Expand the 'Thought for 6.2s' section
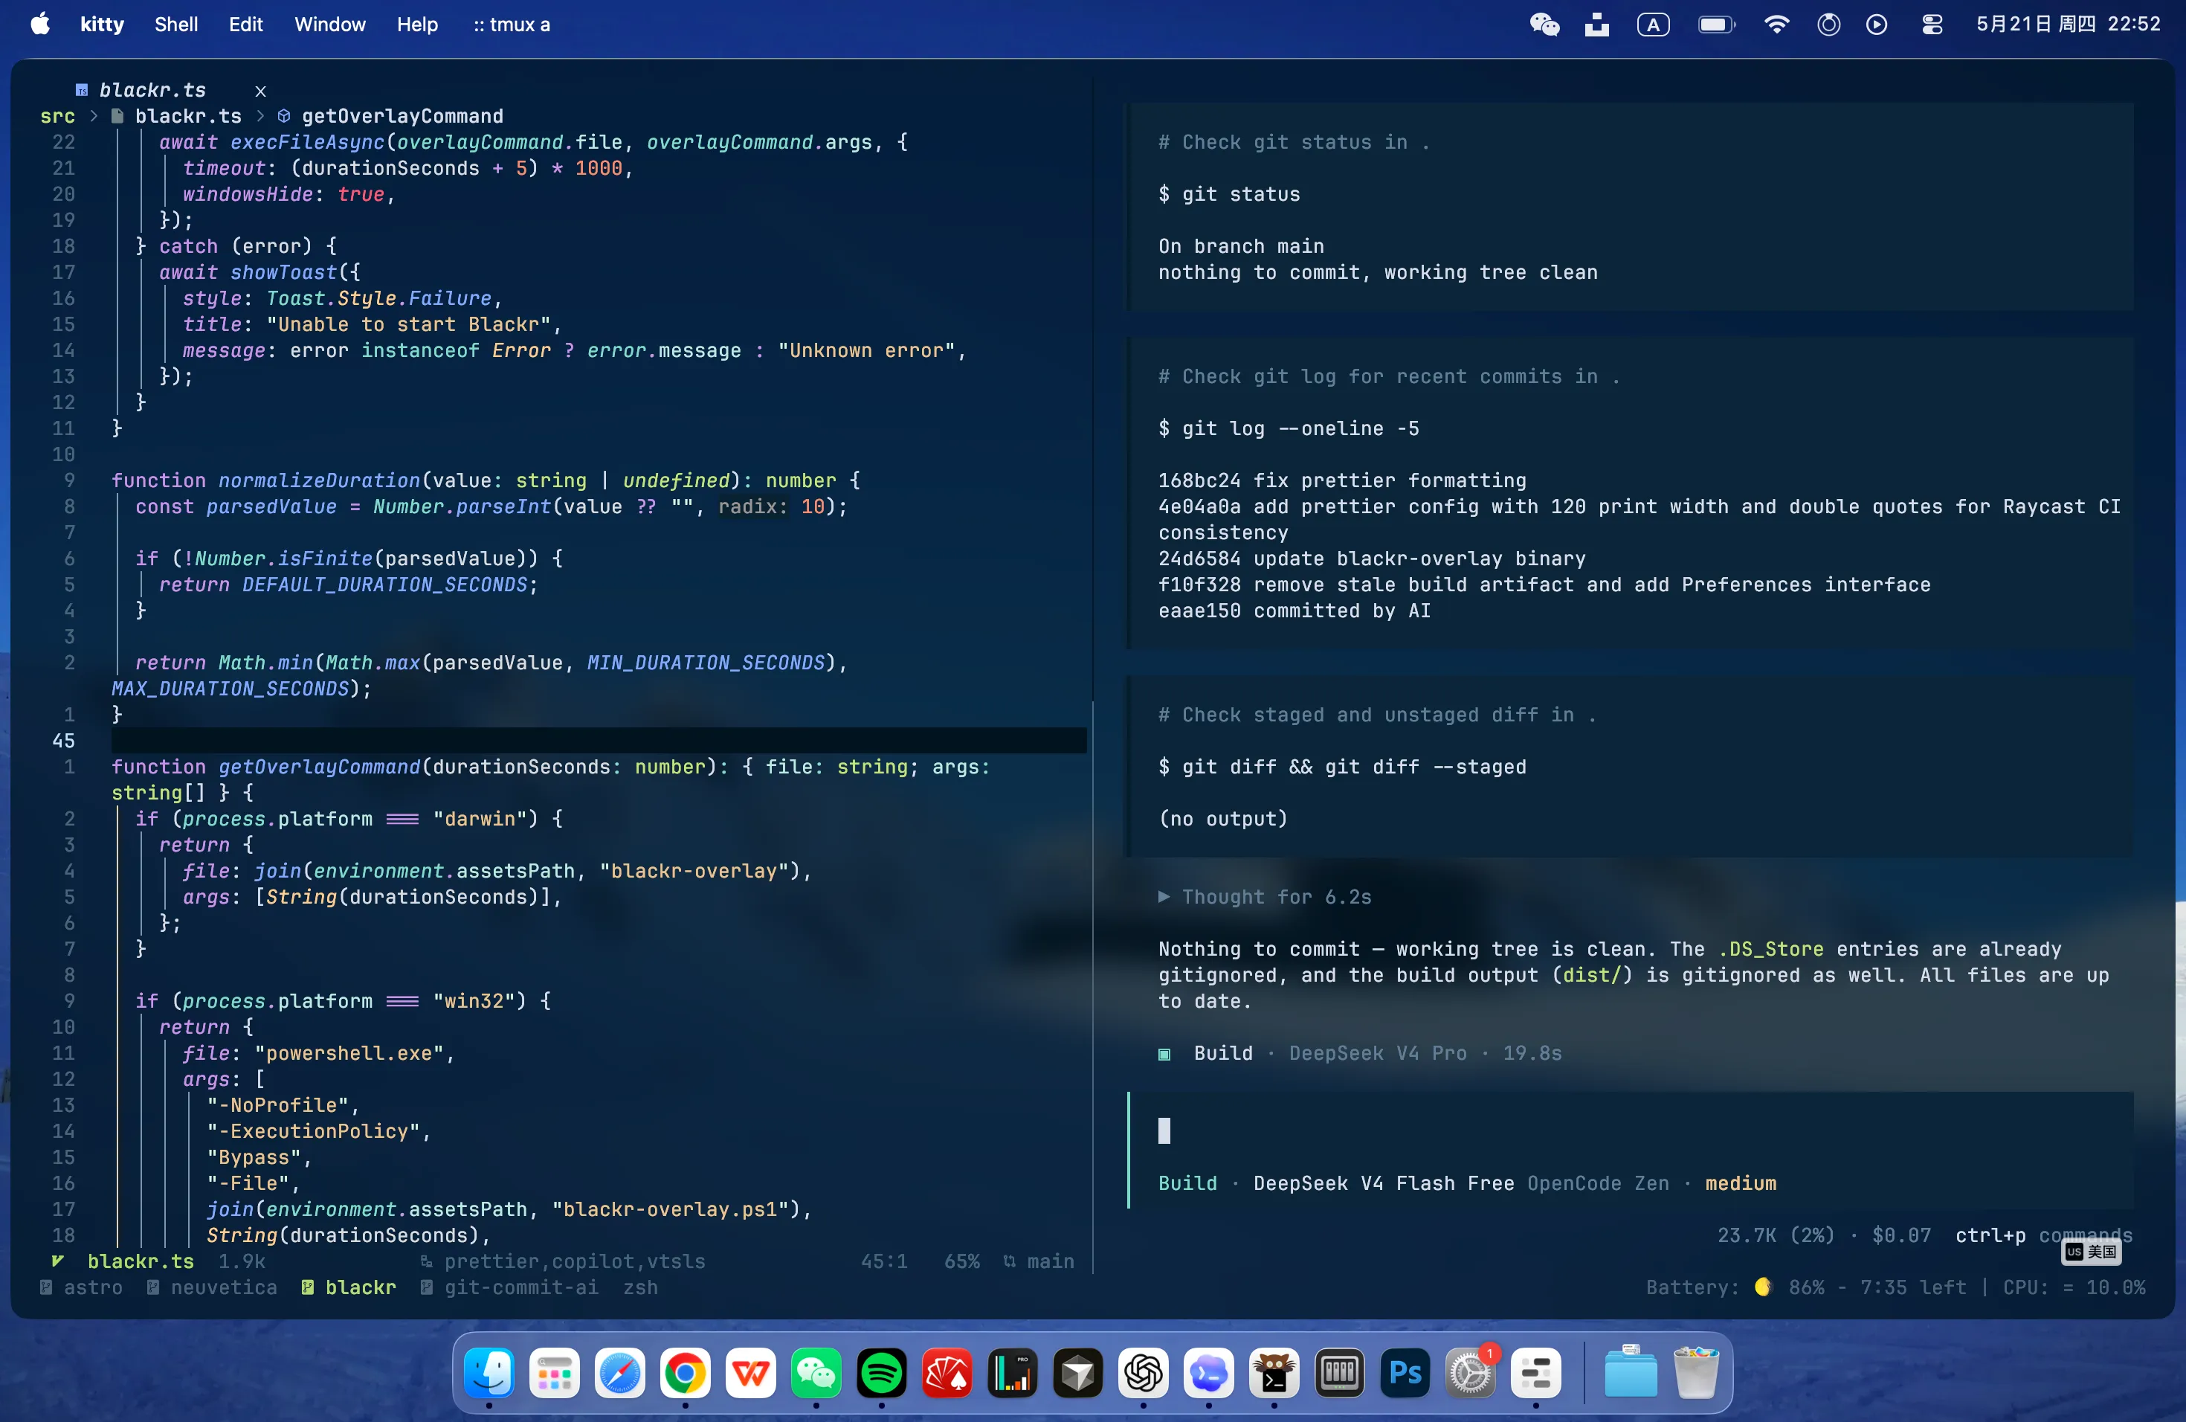2186x1422 pixels. 1265,896
